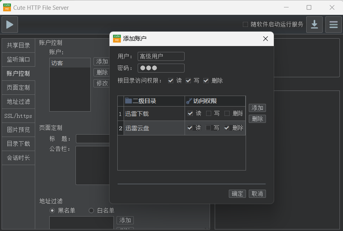Close the 添加账户 dialog
This screenshot has width=343, height=231.
[265, 39]
